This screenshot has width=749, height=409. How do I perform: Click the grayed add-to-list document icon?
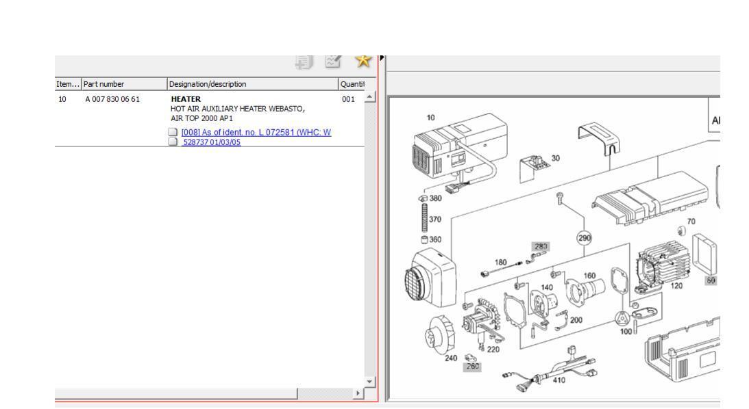click(x=304, y=62)
